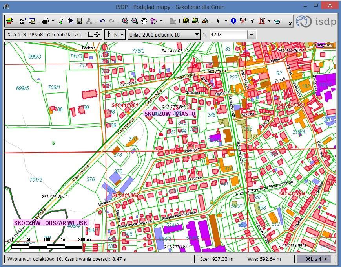The image size is (341, 267).
Task: Open the Układ 2000 południk 18 dropdown
Action: click(x=164, y=35)
